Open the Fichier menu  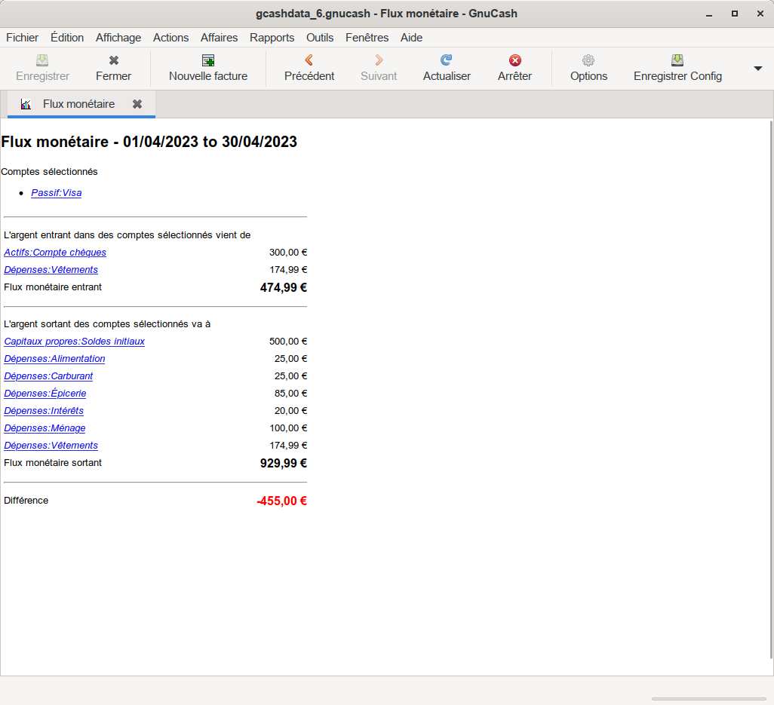pos(22,38)
